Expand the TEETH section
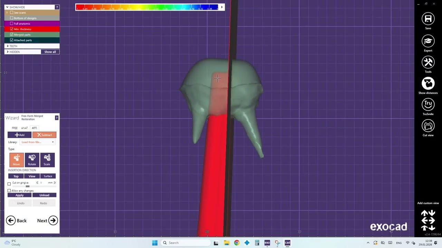The image size is (442, 248). click(8, 46)
